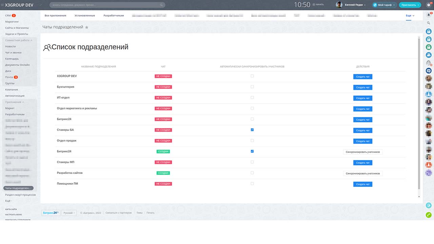434x244 pixels.
Task: Click the magnifier search icon in right sidebar
Action: [429, 23]
